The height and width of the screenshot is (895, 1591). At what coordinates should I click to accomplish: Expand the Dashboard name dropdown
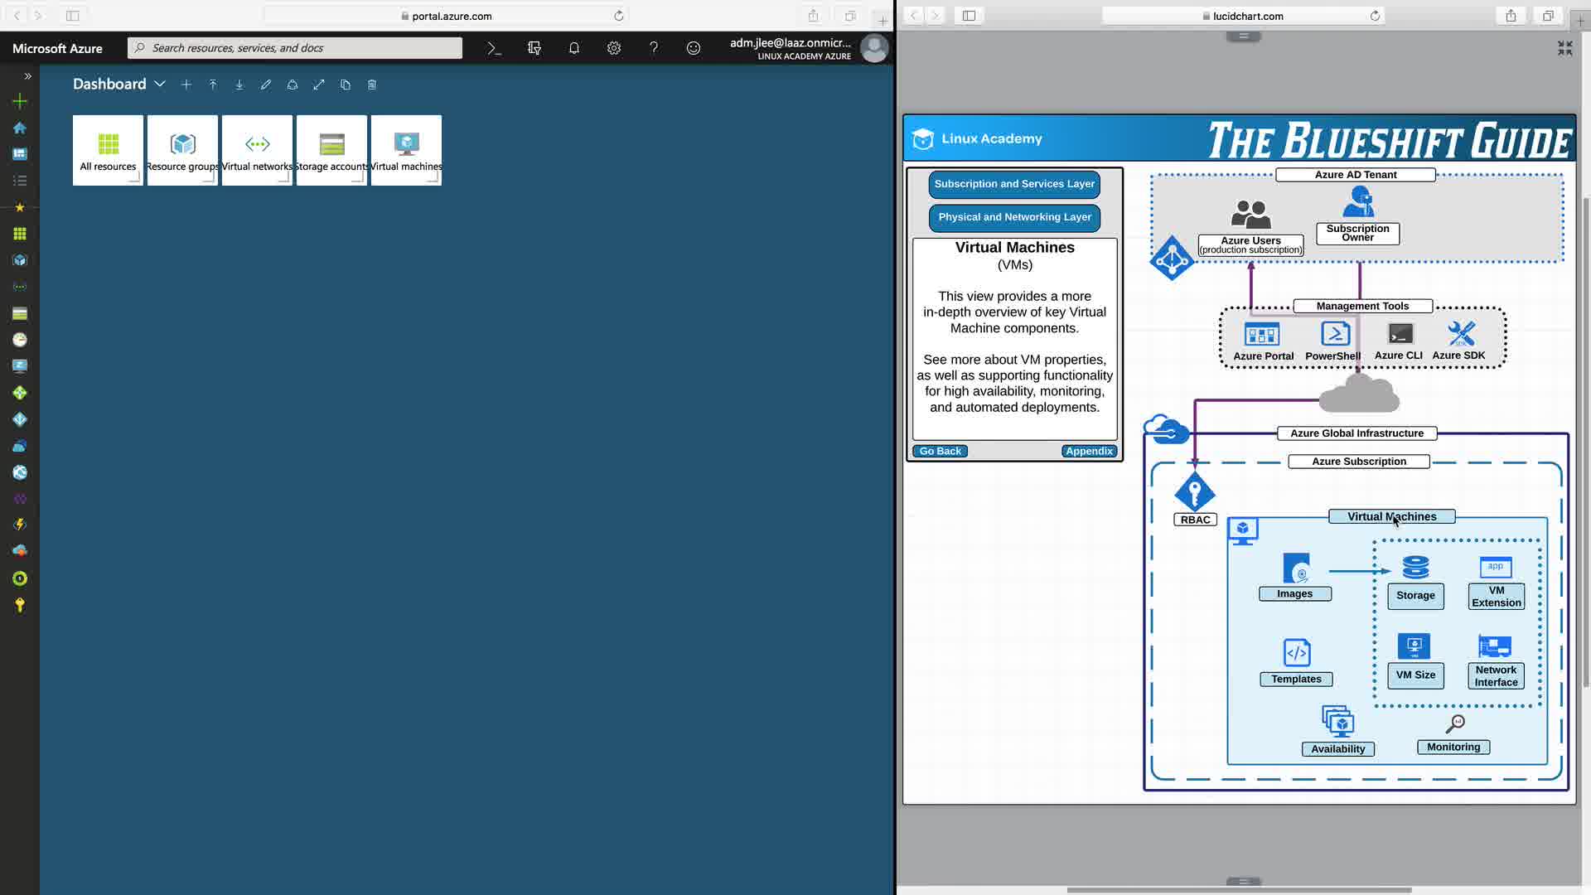pyautogui.click(x=160, y=85)
